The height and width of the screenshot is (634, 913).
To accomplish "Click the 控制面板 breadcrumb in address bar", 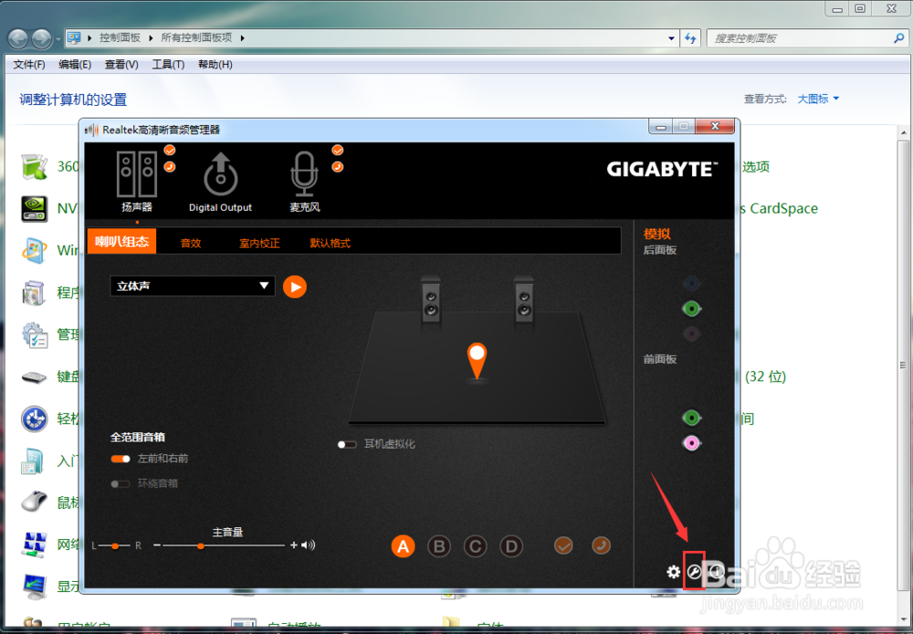I will pyautogui.click(x=120, y=37).
